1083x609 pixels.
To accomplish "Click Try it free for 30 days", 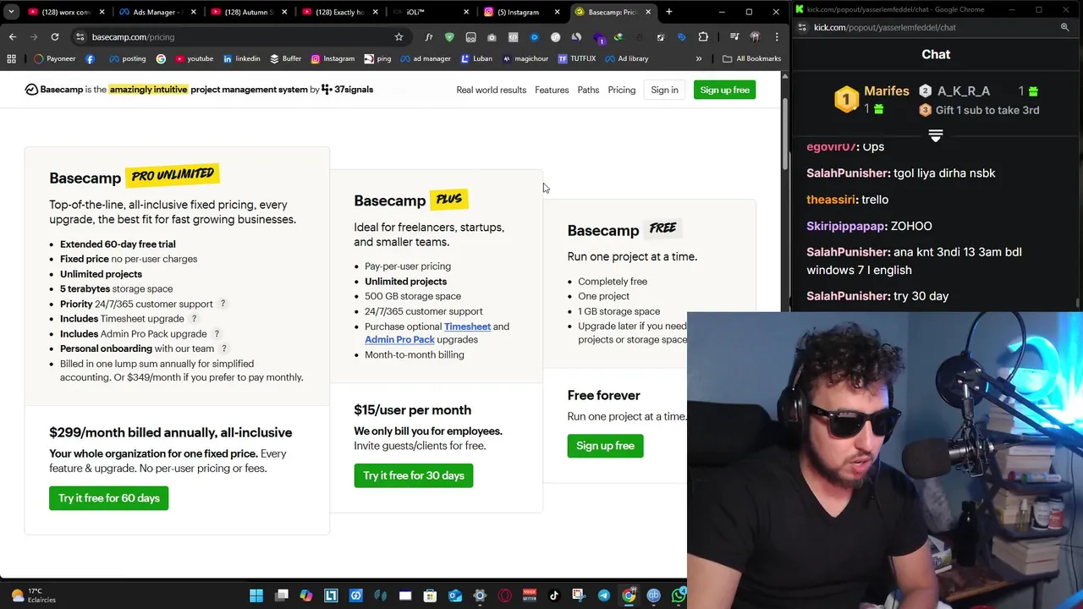I will click(414, 475).
